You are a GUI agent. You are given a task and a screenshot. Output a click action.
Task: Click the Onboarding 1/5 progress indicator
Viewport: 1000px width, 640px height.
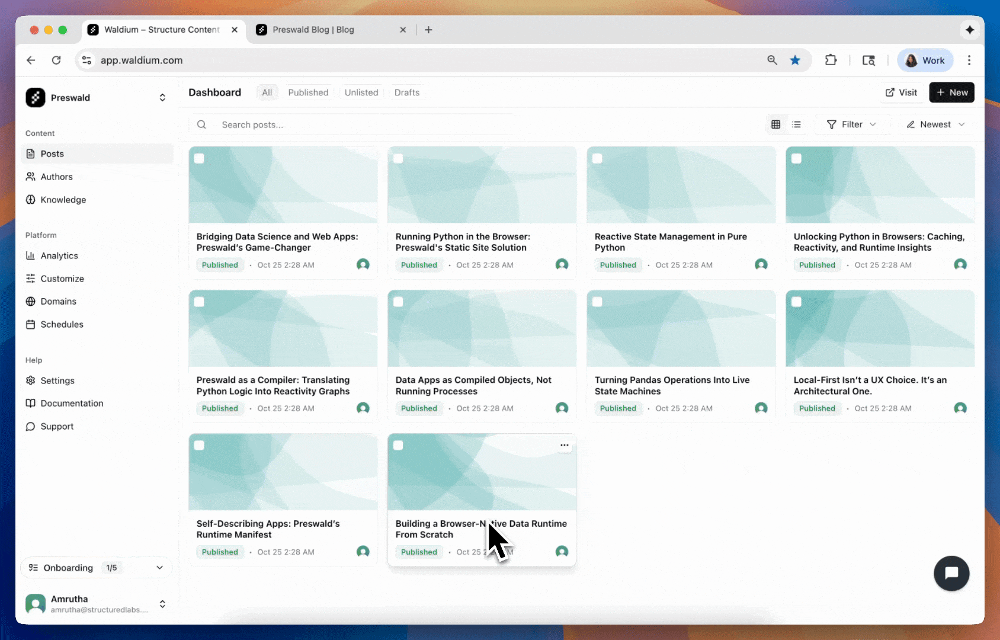(x=111, y=567)
